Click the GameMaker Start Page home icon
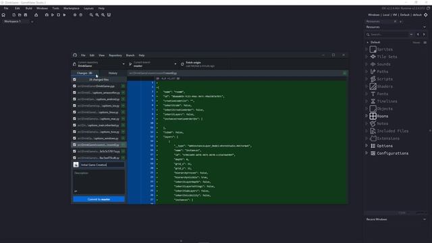432x243 pixels. pyautogui.click(x=3, y=15)
